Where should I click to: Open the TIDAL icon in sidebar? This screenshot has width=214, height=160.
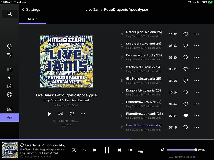click(10, 78)
